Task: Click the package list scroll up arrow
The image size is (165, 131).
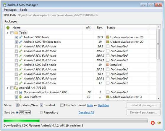Action: click(158, 27)
